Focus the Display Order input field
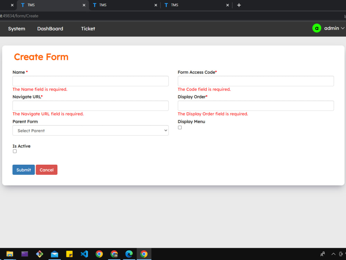The width and height of the screenshot is (346, 260). coord(256,106)
